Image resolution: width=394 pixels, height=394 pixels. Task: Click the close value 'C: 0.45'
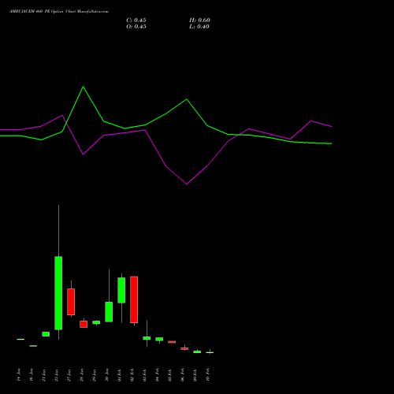[136, 20]
